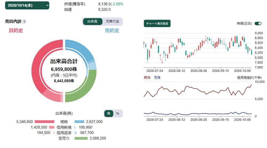
Task: Click the closing price 8,136.0
Action: click(x=104, y=4)
